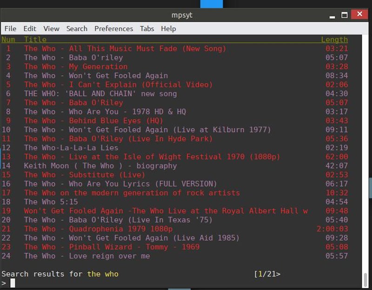Click the Length column header

(x=334, y=40)
